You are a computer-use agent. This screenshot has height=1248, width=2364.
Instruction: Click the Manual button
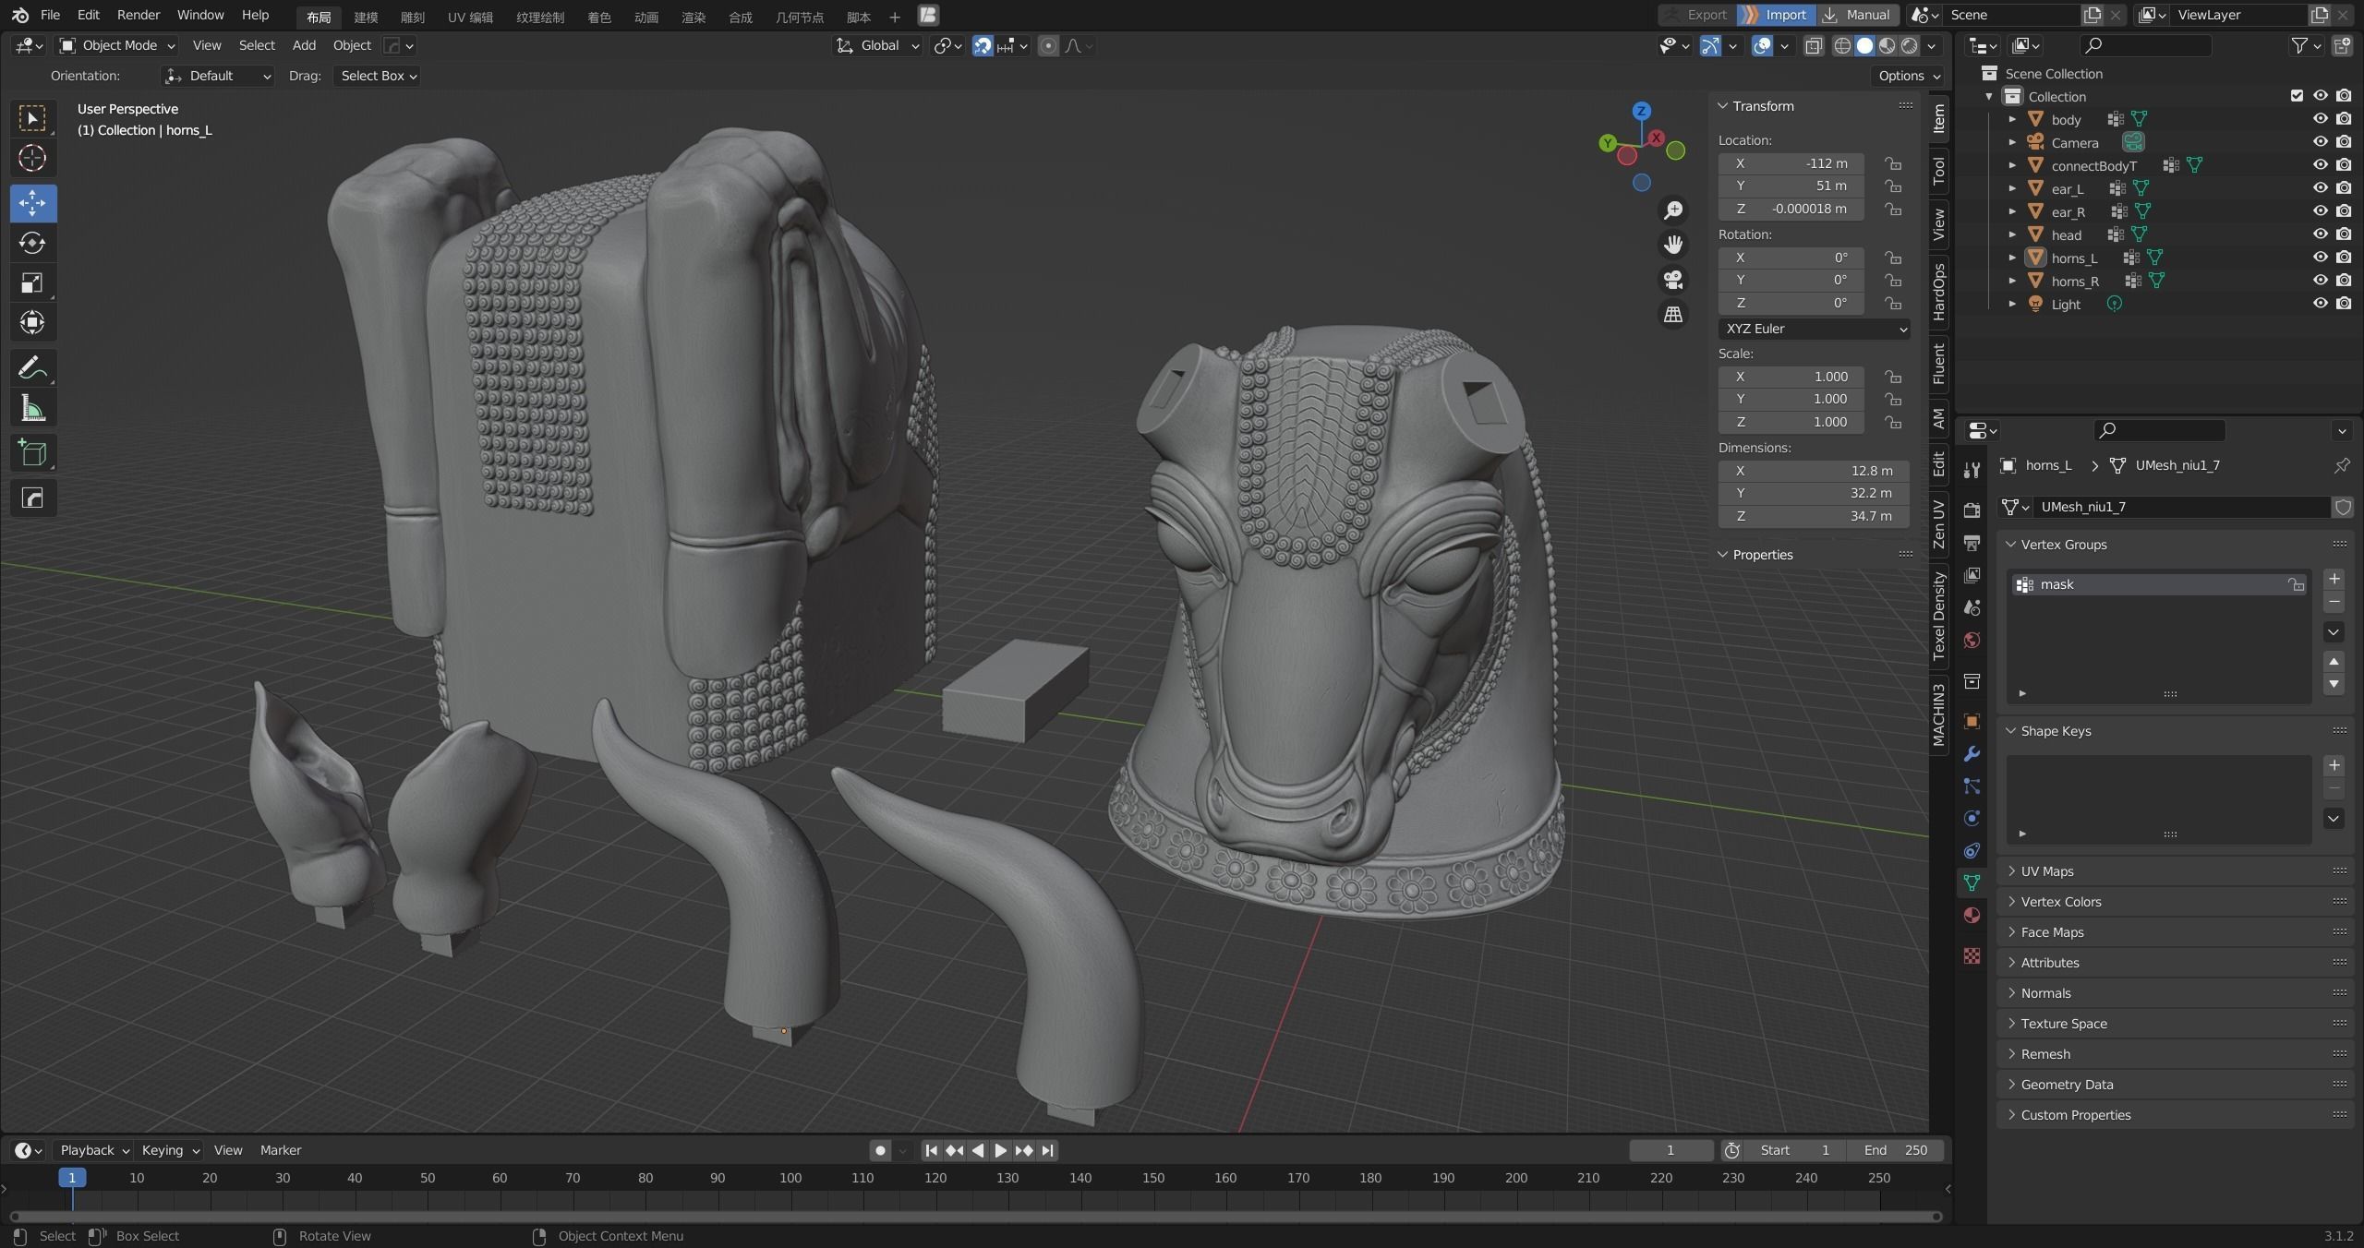point(1858,15)
